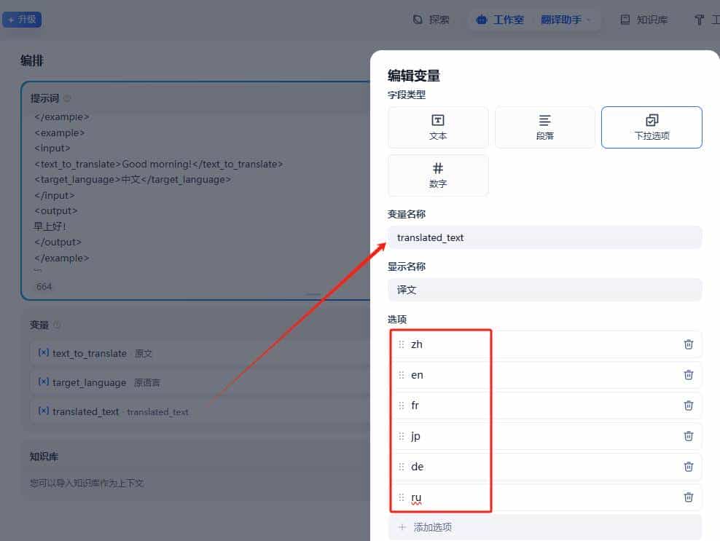Image resolution: width=720 pixels, height=541 pixels.
Task: Select the 下拉选项 (Dropdown) field type
Action: 651,127
